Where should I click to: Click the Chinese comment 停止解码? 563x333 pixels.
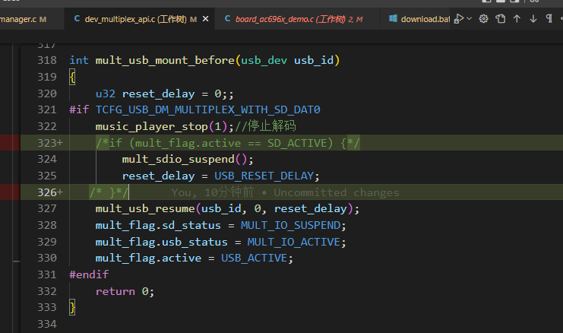pos(271,126)
